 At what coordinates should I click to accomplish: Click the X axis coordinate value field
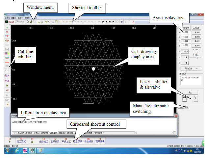[x=186, y=32]
